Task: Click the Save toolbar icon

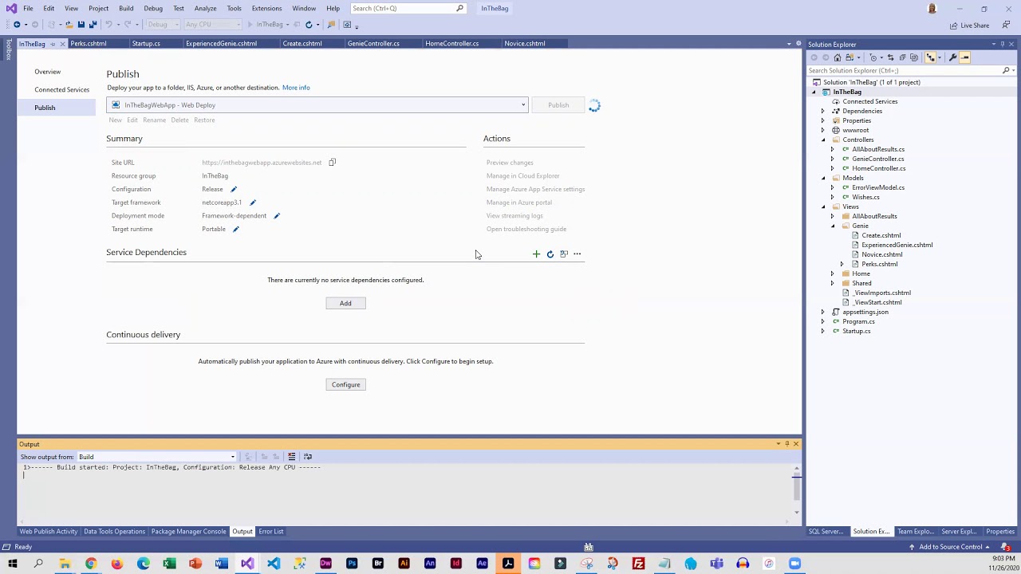Action: point(81,25)
